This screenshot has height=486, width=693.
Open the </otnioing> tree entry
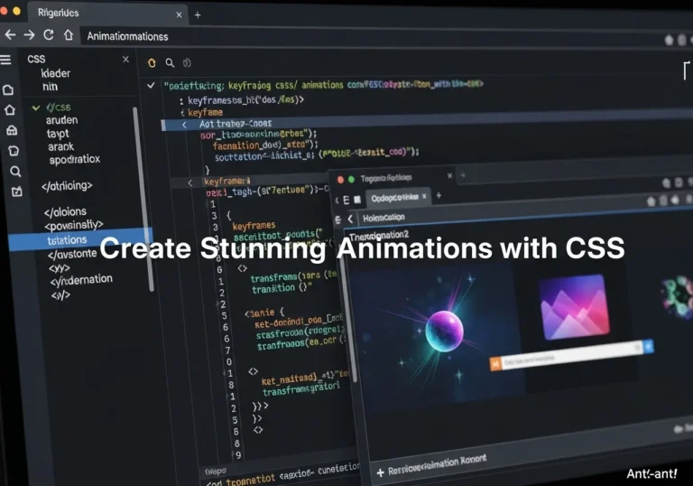67,186
